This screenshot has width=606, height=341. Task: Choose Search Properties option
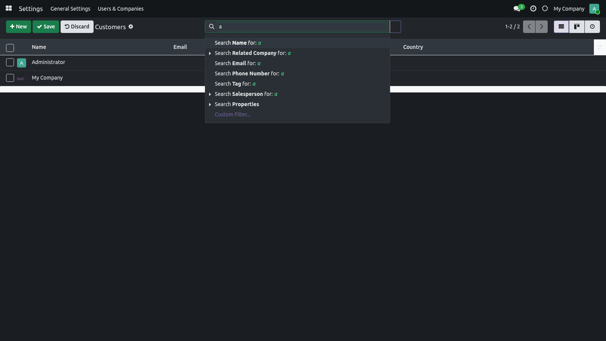pyautogui.click(x=297, y=104)
